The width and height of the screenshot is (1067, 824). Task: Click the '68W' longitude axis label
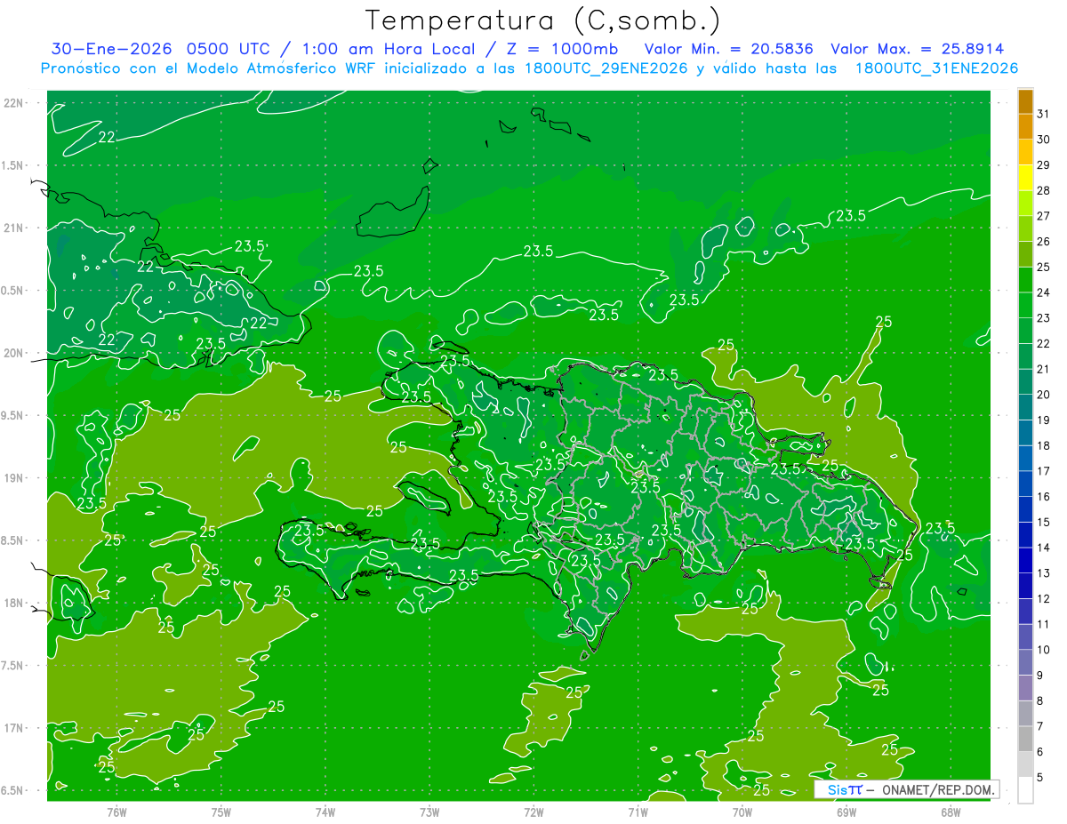(x=951, y=812)
